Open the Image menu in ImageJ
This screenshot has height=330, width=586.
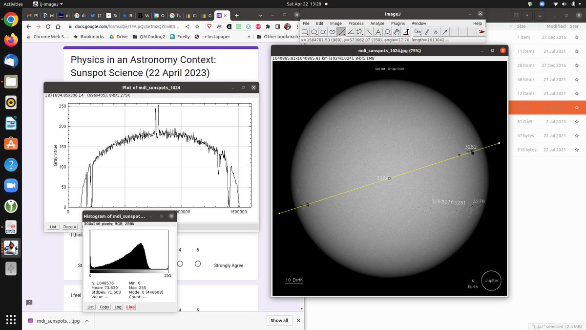click(336, 23)
